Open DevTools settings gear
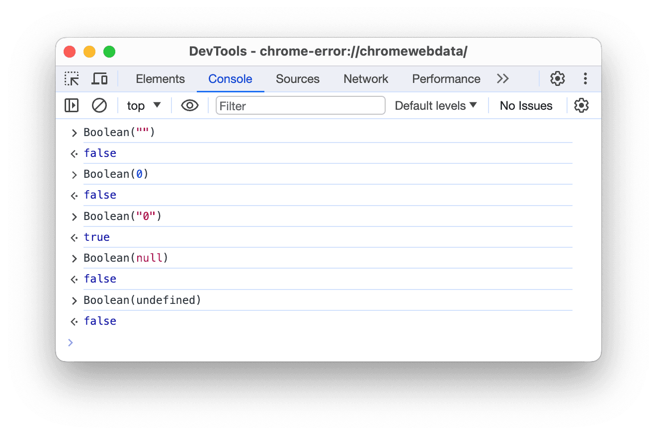The height and width of the screenshot is (435, 657). pos(557,79)
